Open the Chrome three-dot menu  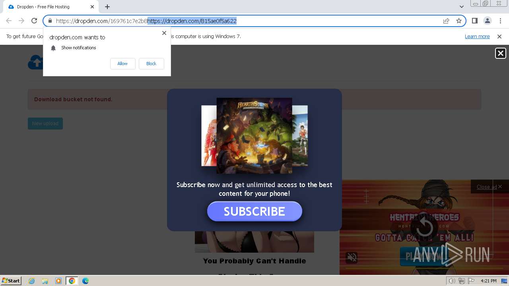(500, 21)
